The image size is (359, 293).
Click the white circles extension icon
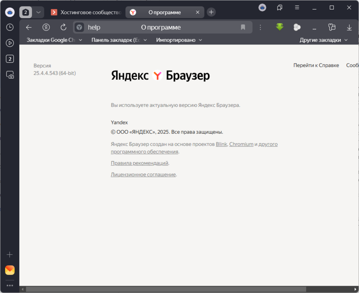tap(297, 27)
